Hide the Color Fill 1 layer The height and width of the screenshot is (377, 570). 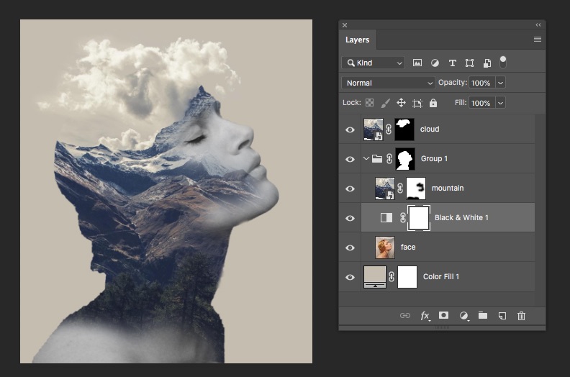(350, 277)
